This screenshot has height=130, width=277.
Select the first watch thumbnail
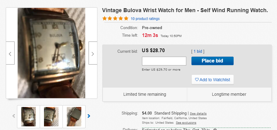coord(29,116)
